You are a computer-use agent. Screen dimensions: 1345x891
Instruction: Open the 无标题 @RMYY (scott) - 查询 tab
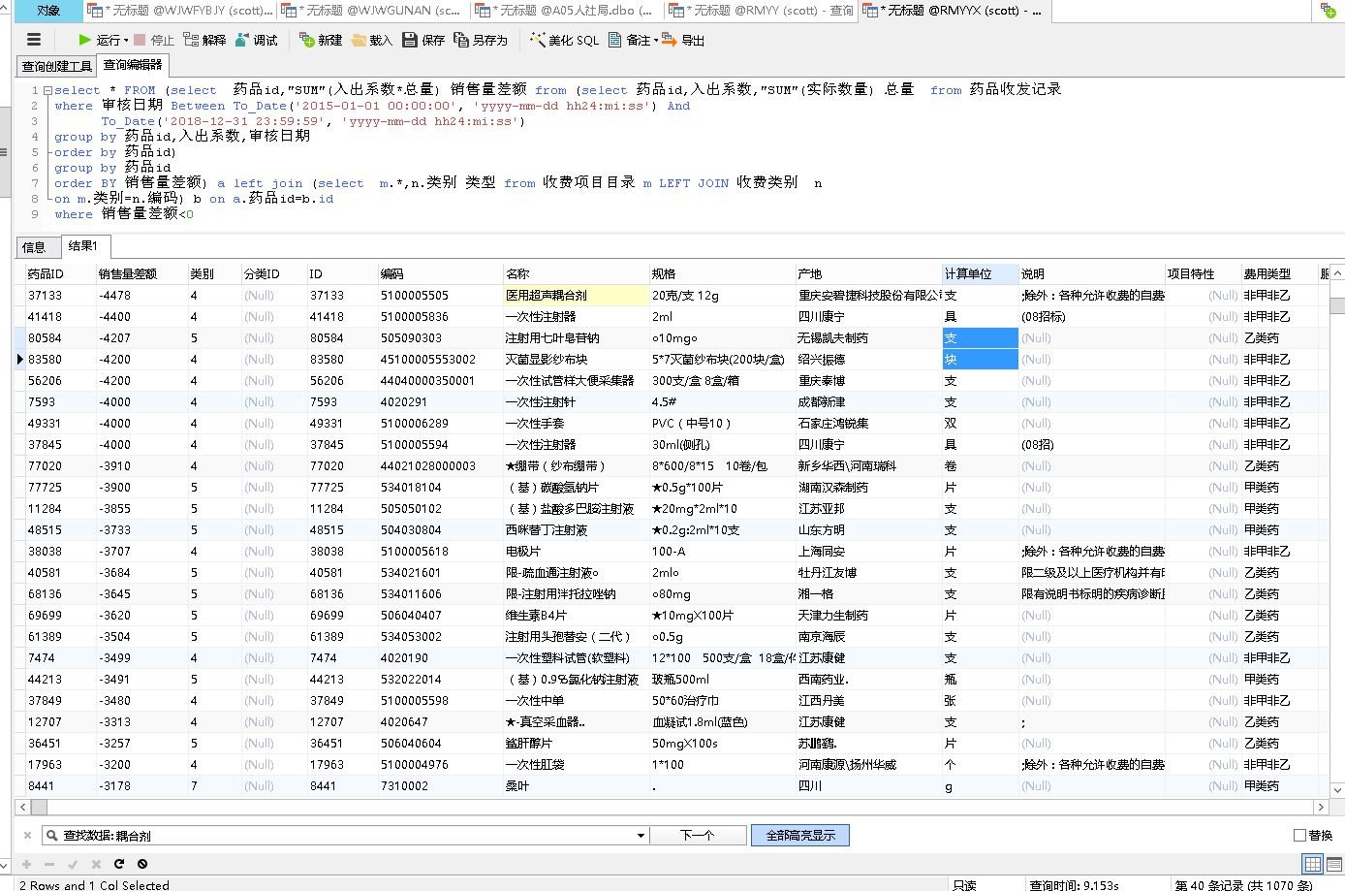click(x=762, y=11)
